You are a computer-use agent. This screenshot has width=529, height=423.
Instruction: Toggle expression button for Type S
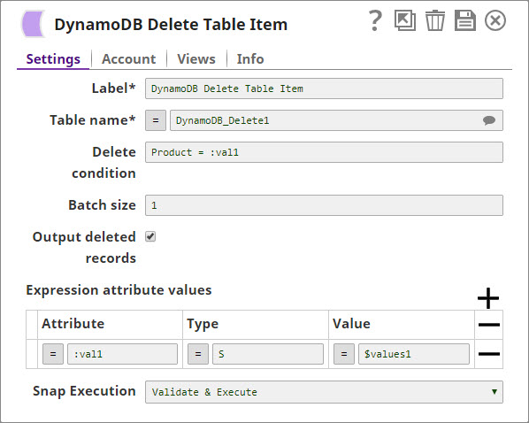198,354
